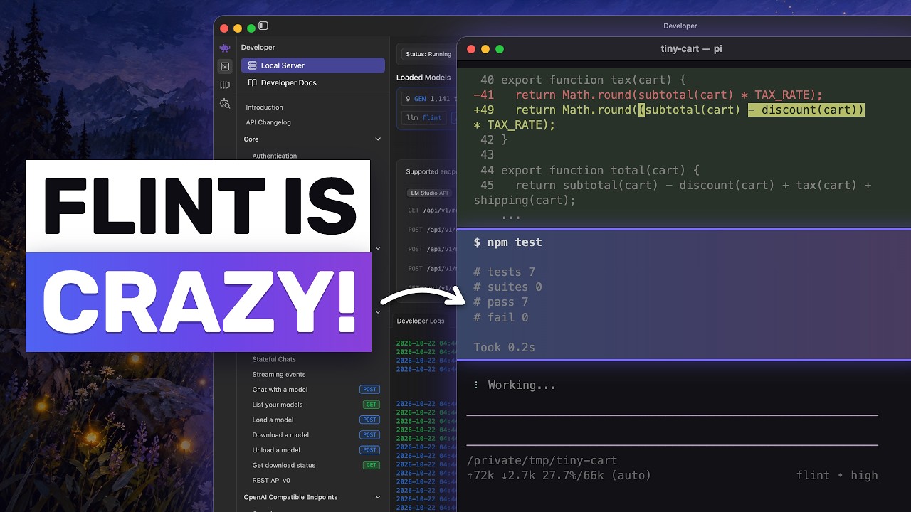Switch to the LM Studio API tab
This screenshot has height=512, width=911.
[429, 193]
